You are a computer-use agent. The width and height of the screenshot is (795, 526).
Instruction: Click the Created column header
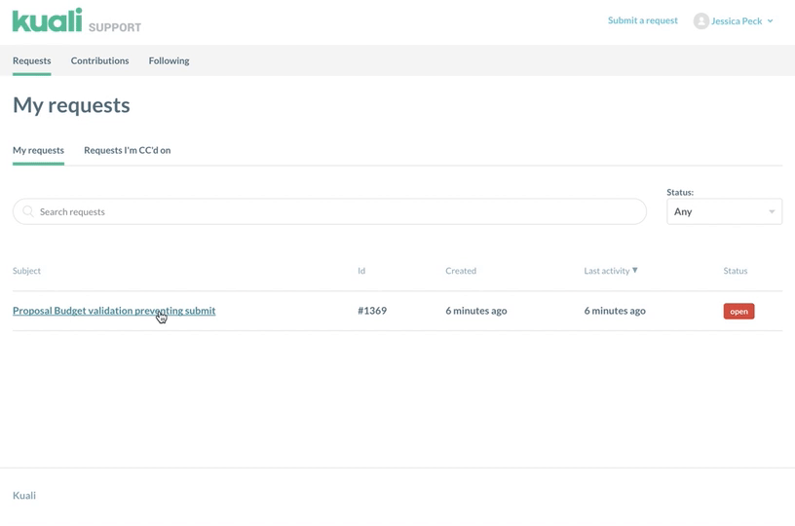(x=461, y=271)
